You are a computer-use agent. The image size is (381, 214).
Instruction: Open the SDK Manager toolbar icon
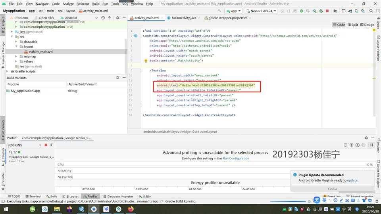(363, 11)
